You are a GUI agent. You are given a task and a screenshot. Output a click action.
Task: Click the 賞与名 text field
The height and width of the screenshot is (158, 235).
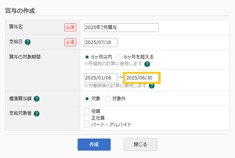[121, 28]
